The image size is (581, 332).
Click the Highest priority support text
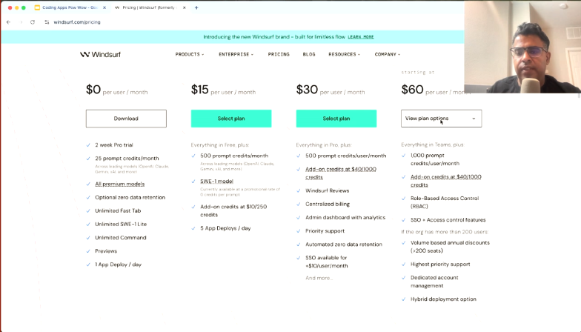(440, 265)
